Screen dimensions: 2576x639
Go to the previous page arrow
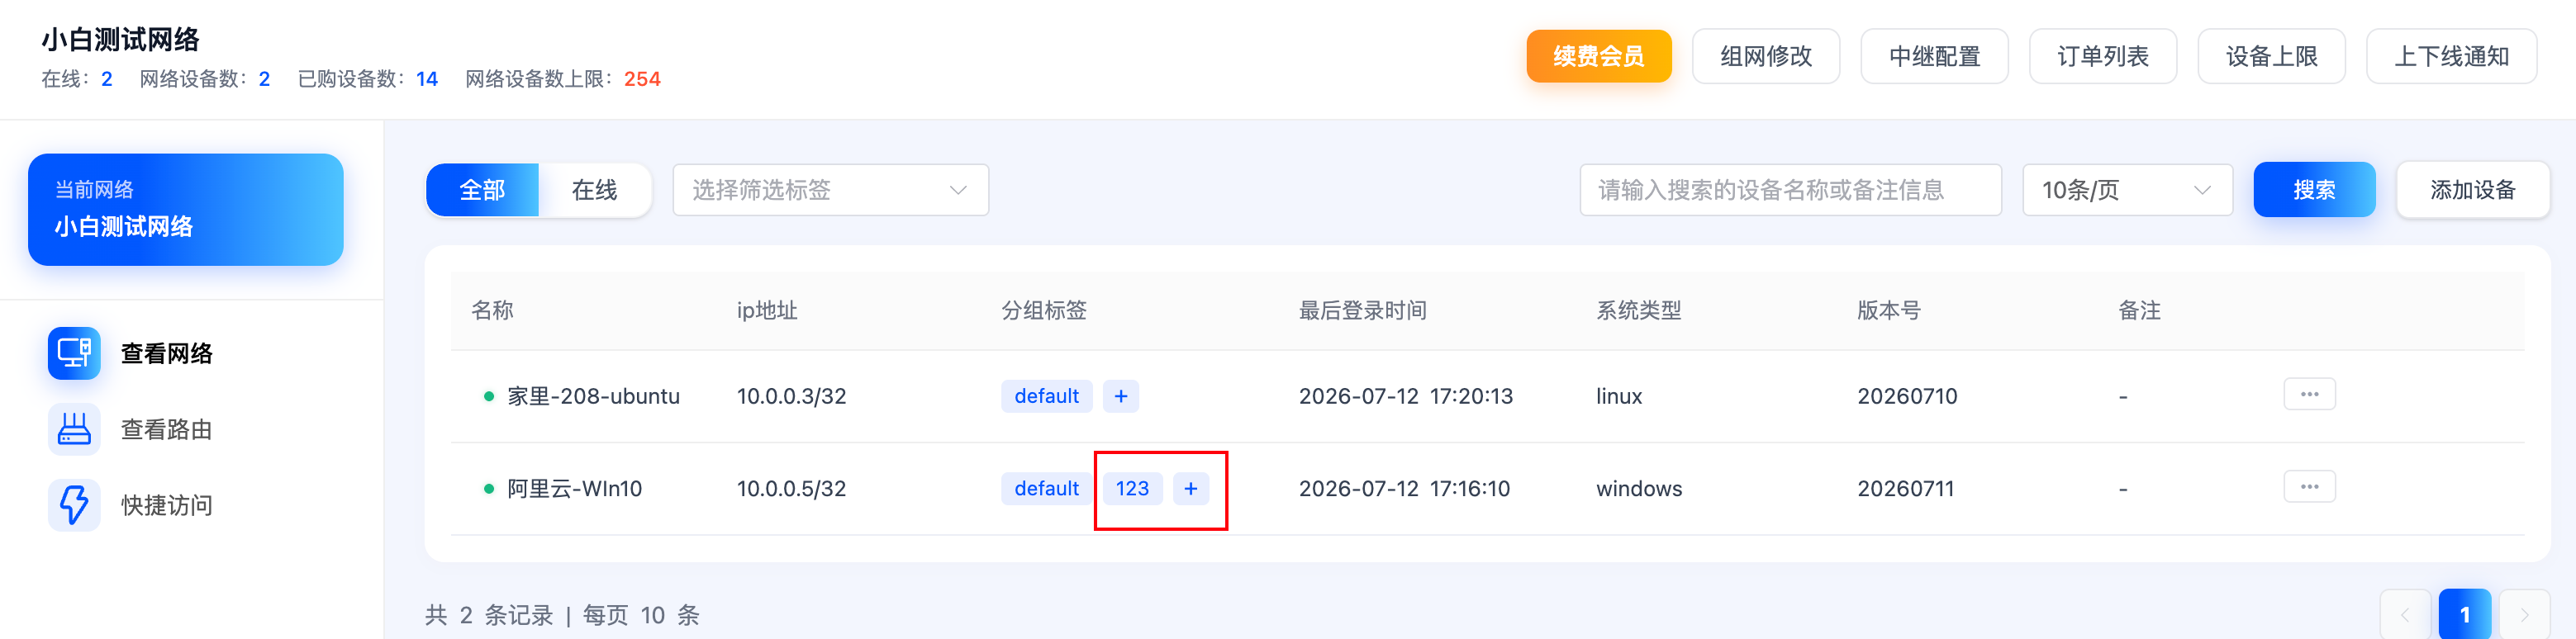[2405, 615]
